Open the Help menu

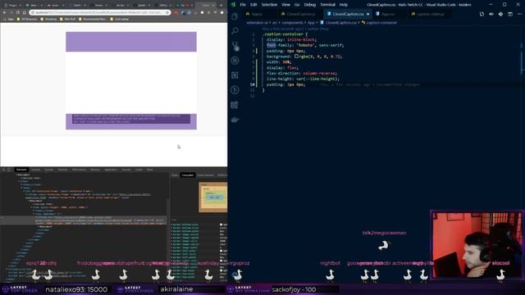pyautogui.click(x=344, y=5)
